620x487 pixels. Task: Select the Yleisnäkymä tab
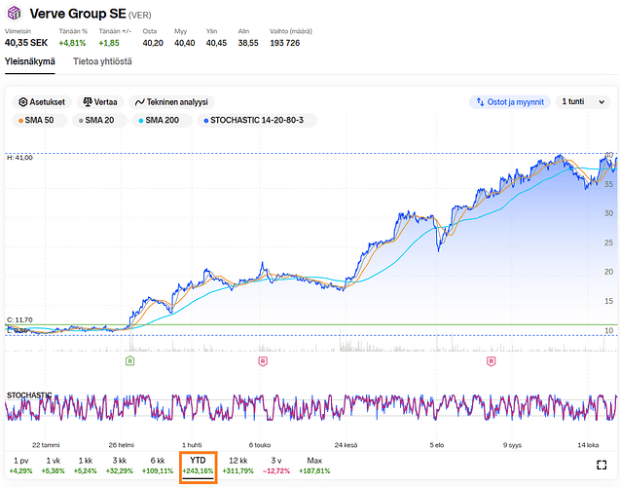[x=29, y=61]
